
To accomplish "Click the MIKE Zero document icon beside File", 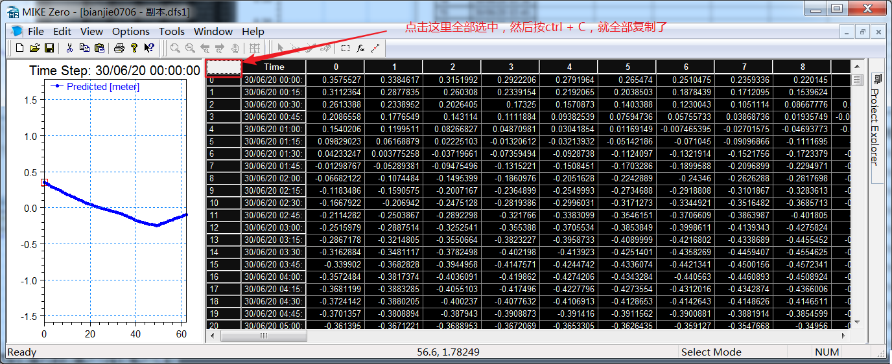I will [x=17, y=31].
